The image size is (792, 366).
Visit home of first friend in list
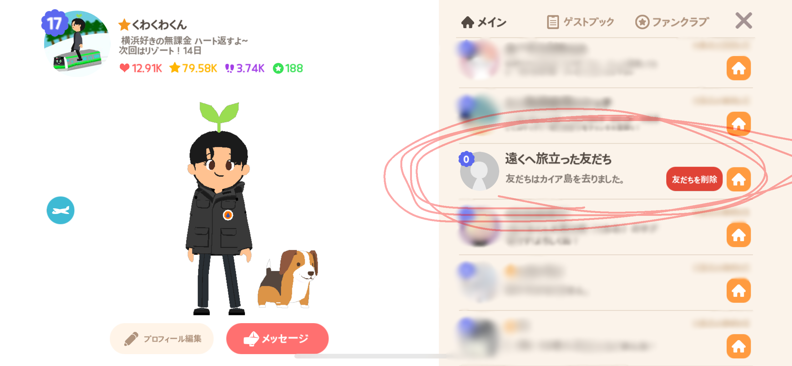click(739, 68)
